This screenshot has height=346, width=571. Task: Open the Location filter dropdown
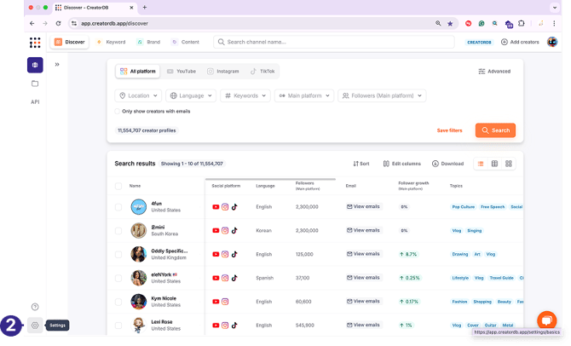[x=138, y=95]
